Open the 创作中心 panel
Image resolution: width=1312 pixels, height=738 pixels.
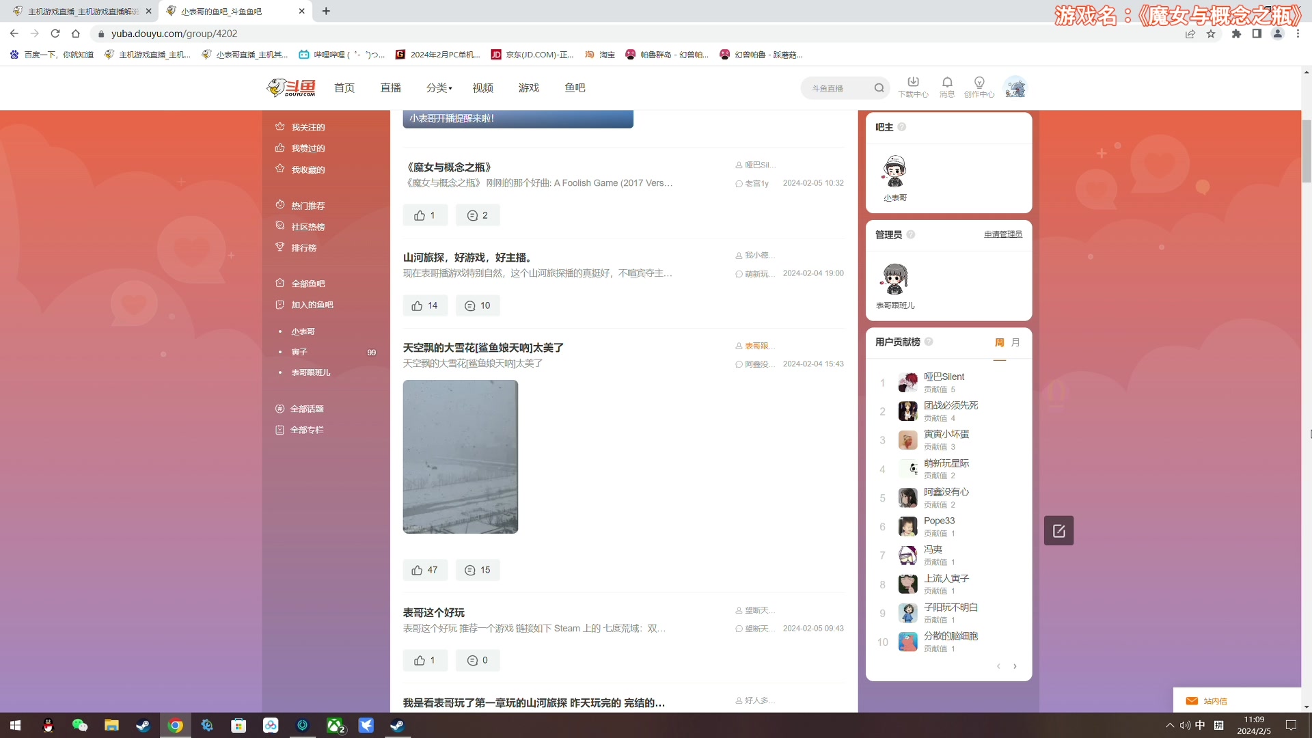979,87
